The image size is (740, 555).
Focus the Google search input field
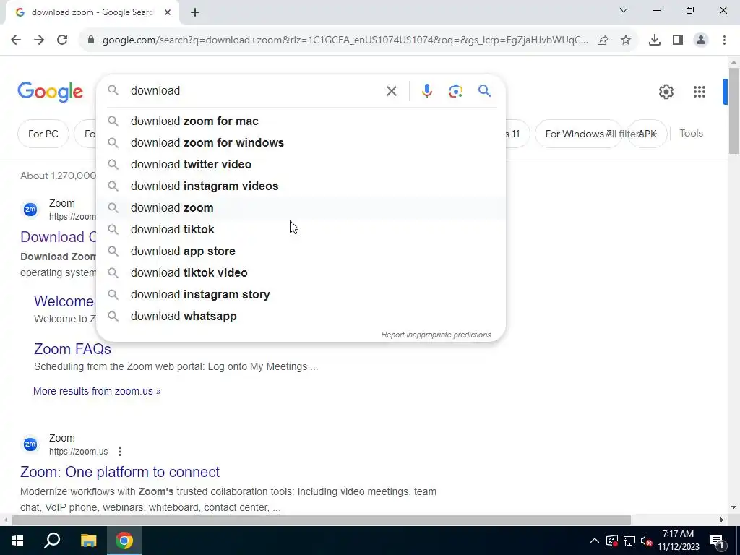pyautogui.click(x=255, y=91)
